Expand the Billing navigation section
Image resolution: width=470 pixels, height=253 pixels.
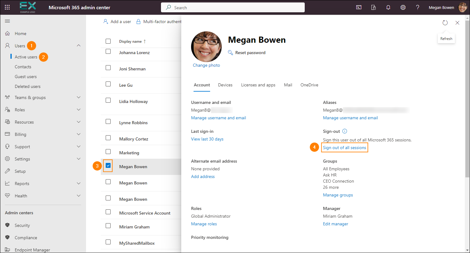[79, 134]
